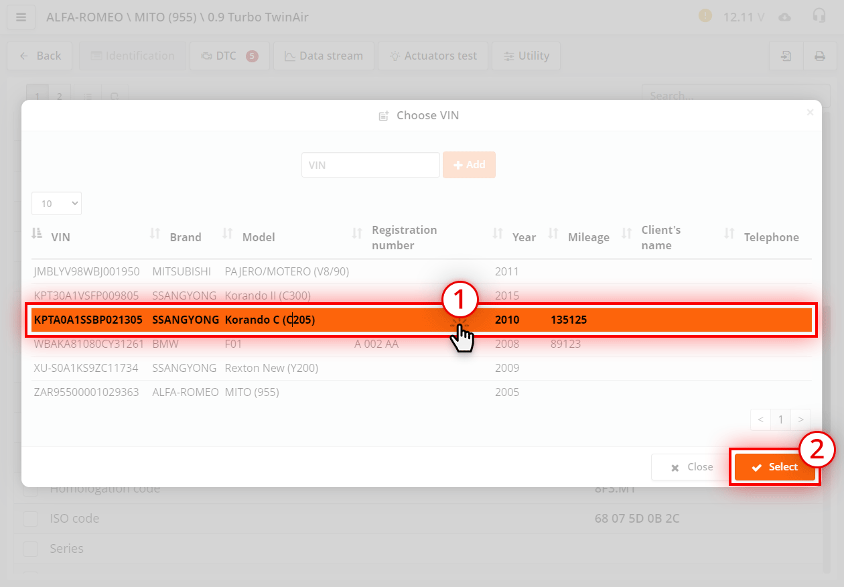Confirm with the Select button
Screen dimensions: 844x587
click(x=775, y=467)
